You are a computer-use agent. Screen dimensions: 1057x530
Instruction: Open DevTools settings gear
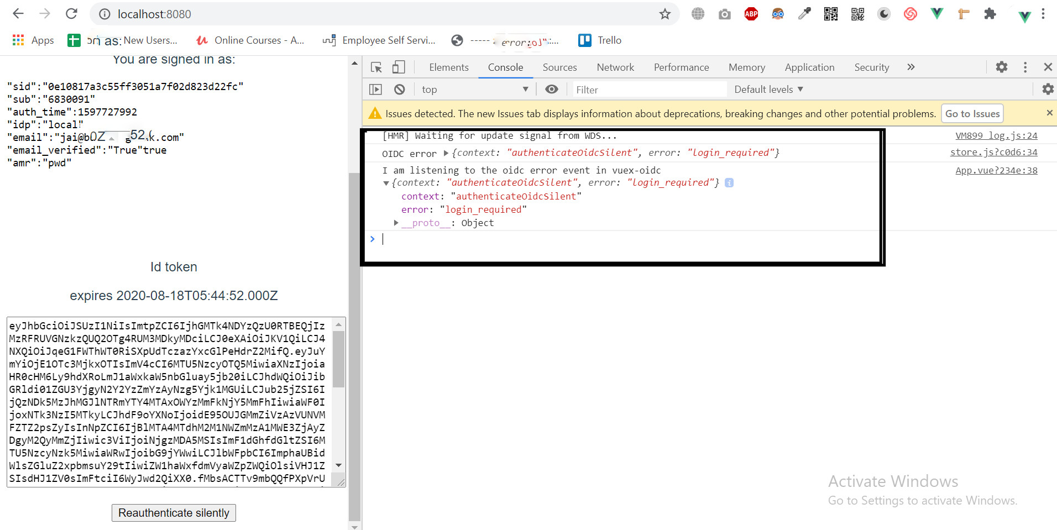(1002, 67)
